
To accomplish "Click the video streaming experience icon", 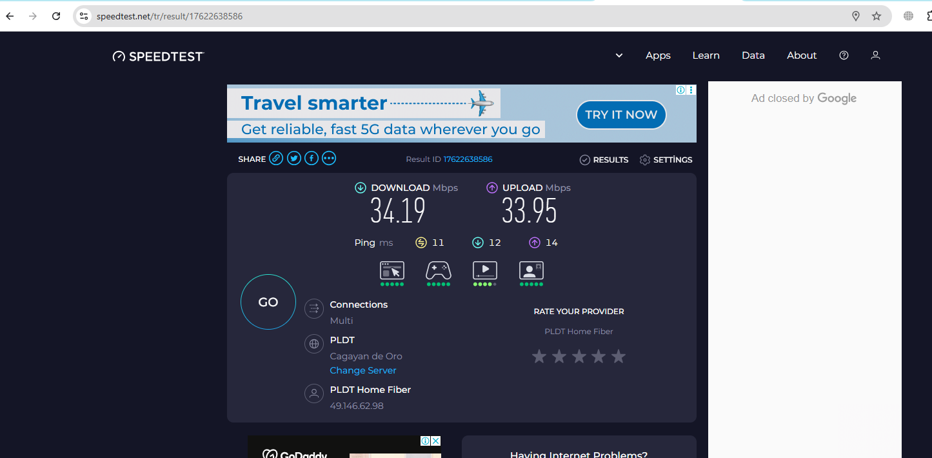I will click(x=485, y=270).
